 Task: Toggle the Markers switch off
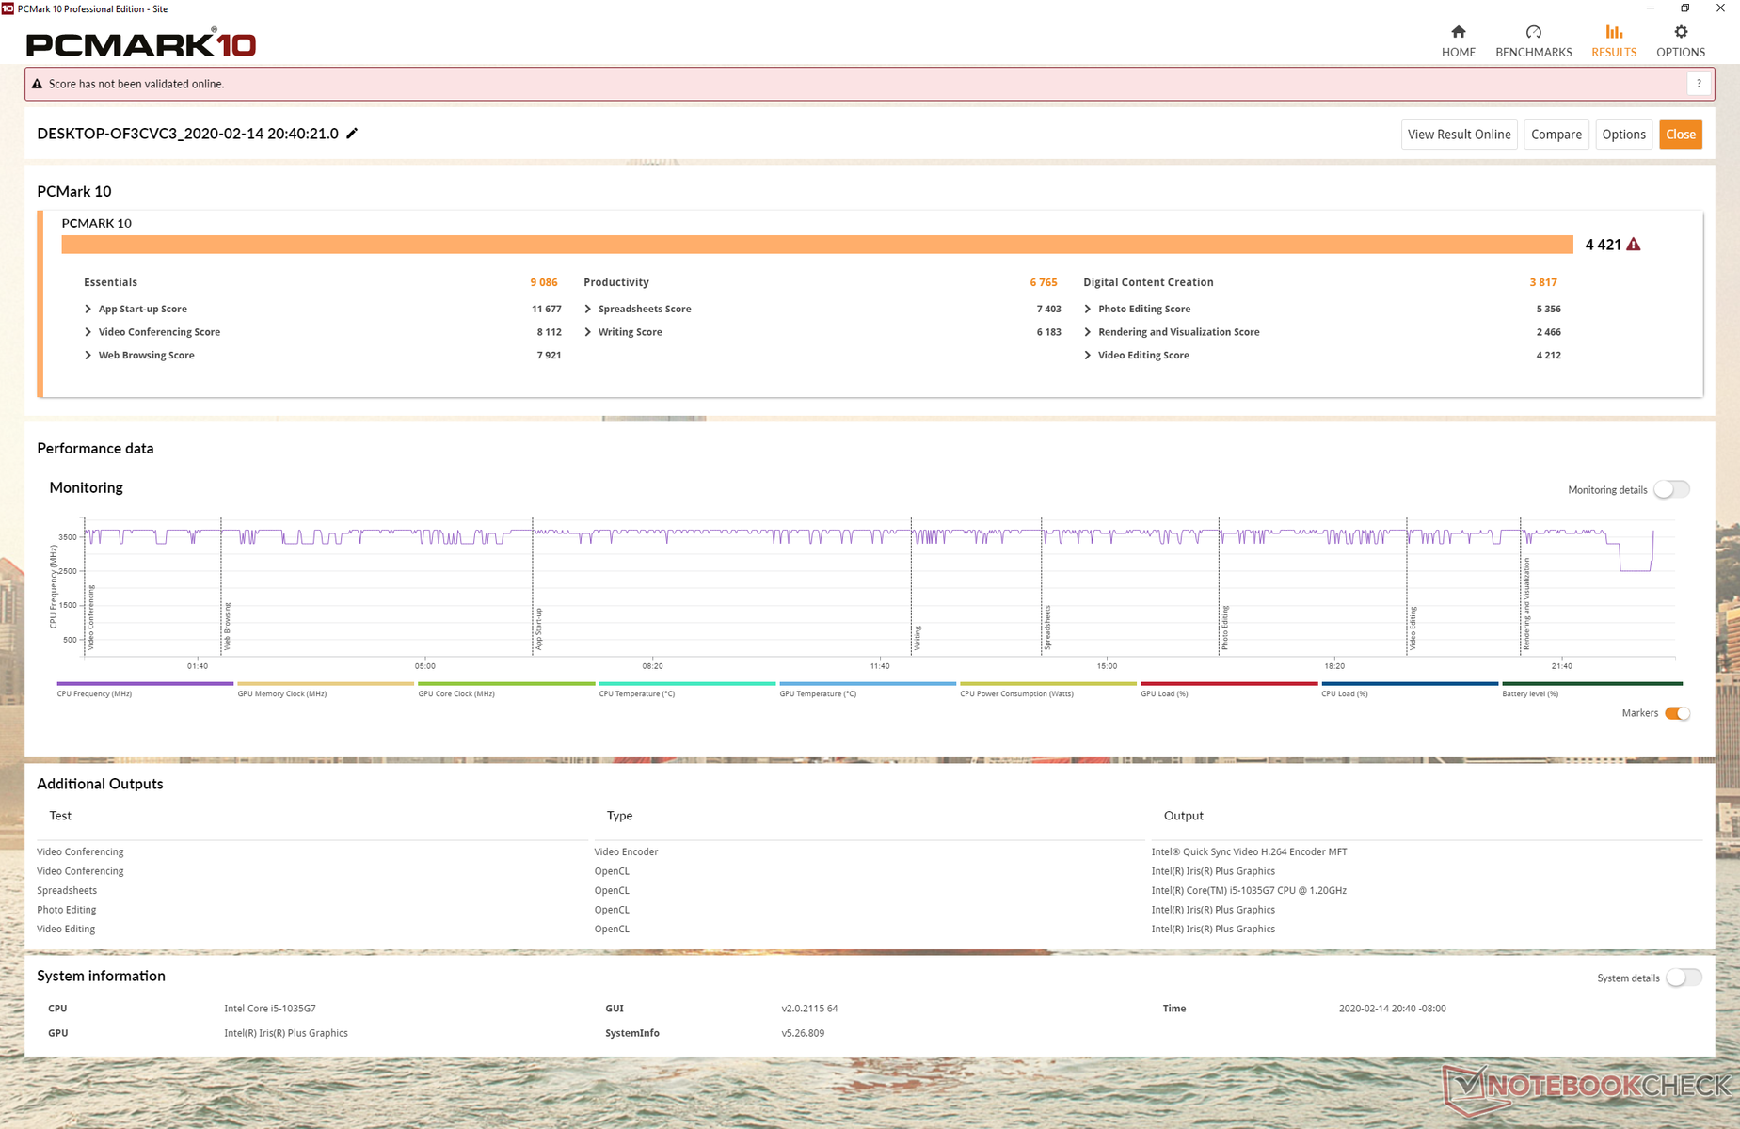point(1678,713)
